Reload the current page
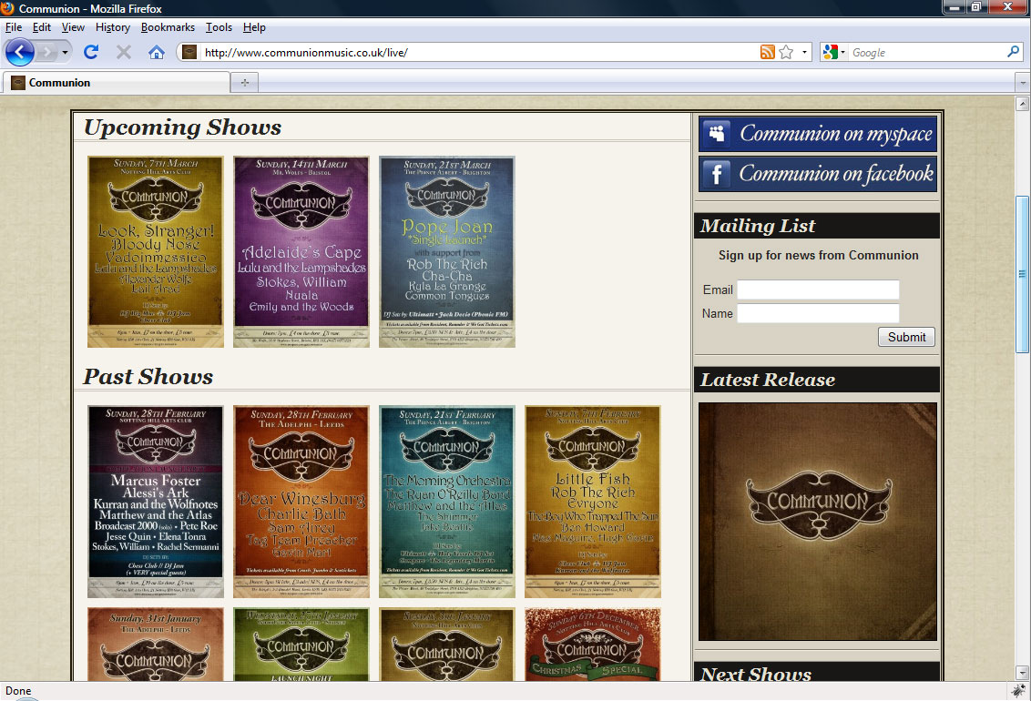 tap(91, 52)
